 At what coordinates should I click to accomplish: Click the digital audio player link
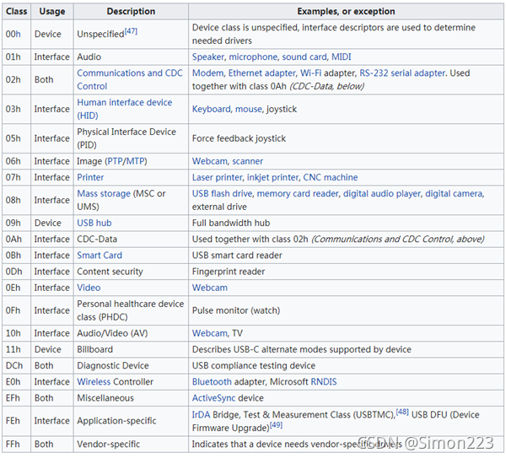coord(381,194)
